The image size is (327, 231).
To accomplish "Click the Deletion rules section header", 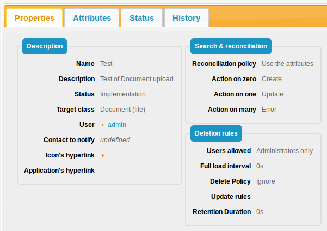I will pos(216,133).
